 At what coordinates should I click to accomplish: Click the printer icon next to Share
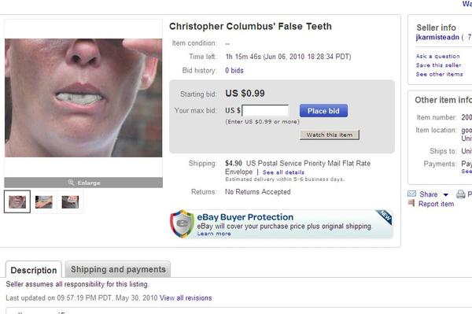(x=460, y=194)
